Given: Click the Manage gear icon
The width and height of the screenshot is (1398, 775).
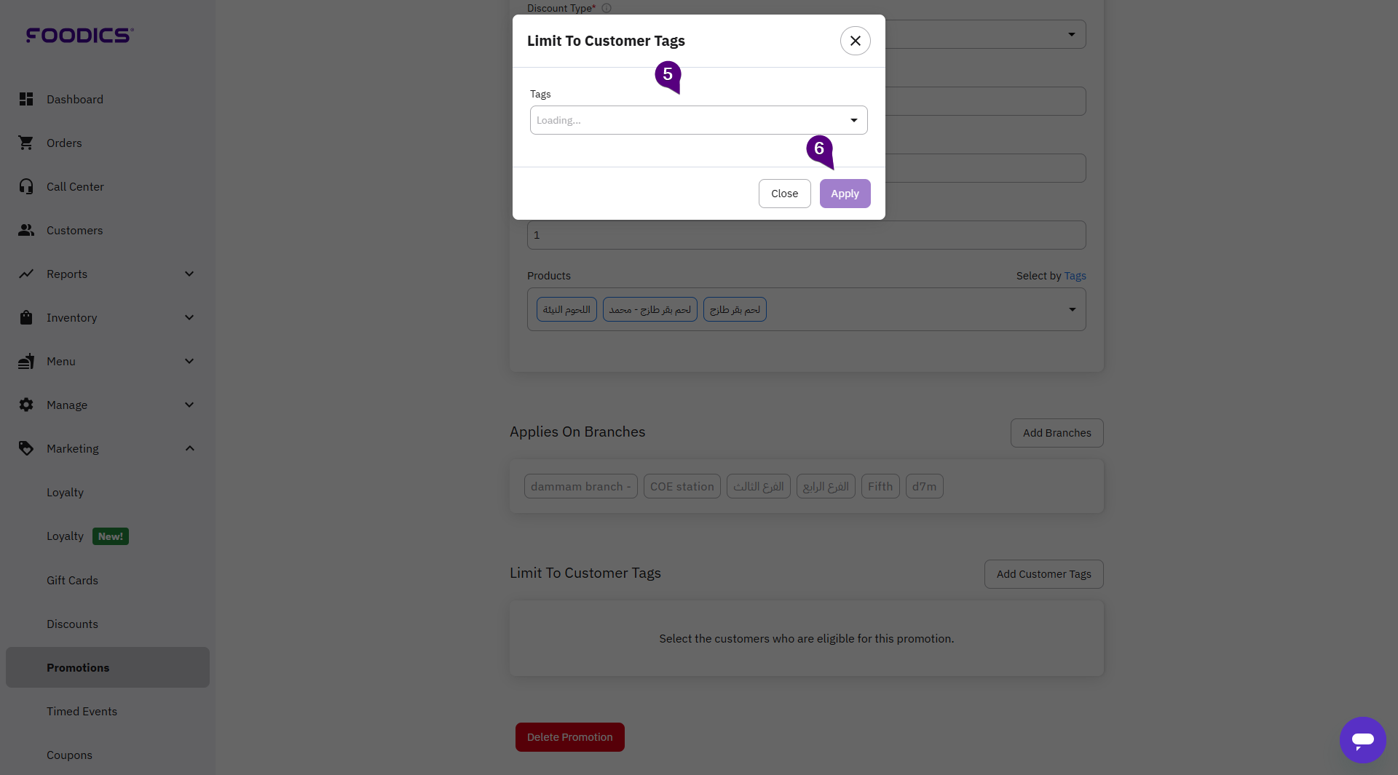Looking at the screenshot, I should [26, 405].
